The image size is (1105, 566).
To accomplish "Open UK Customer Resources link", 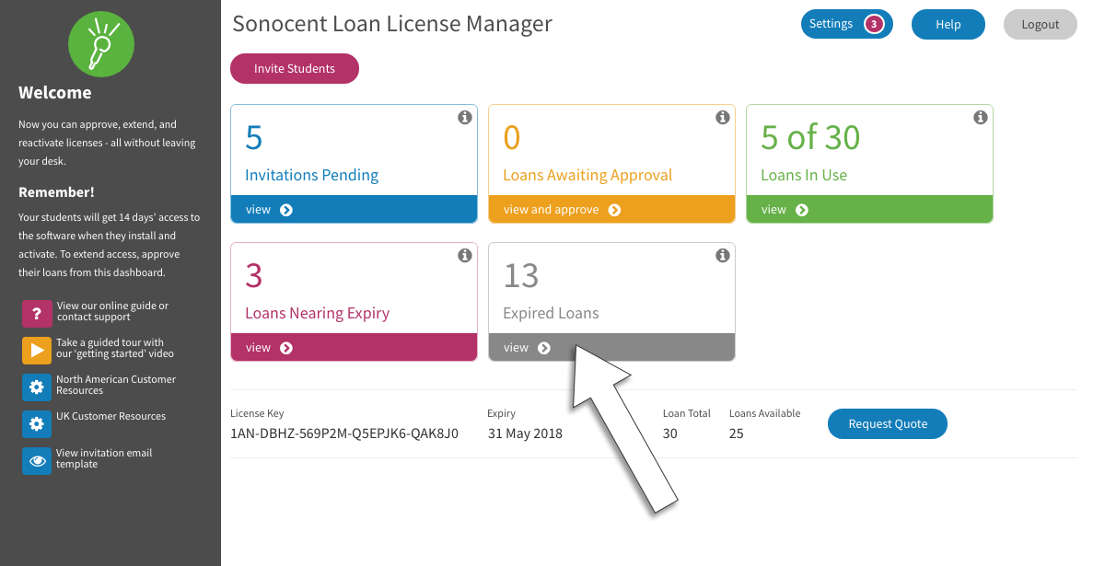I will click(x=111, y=417).
